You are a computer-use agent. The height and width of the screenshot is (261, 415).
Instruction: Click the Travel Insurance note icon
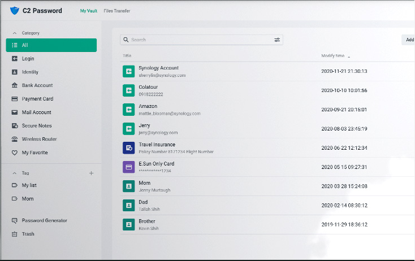(129, 148)
